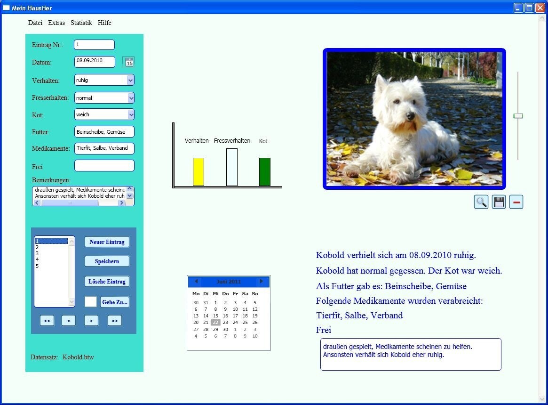Save picture with floppy disk icon
The image size is (548, 405).
[499, 202]
